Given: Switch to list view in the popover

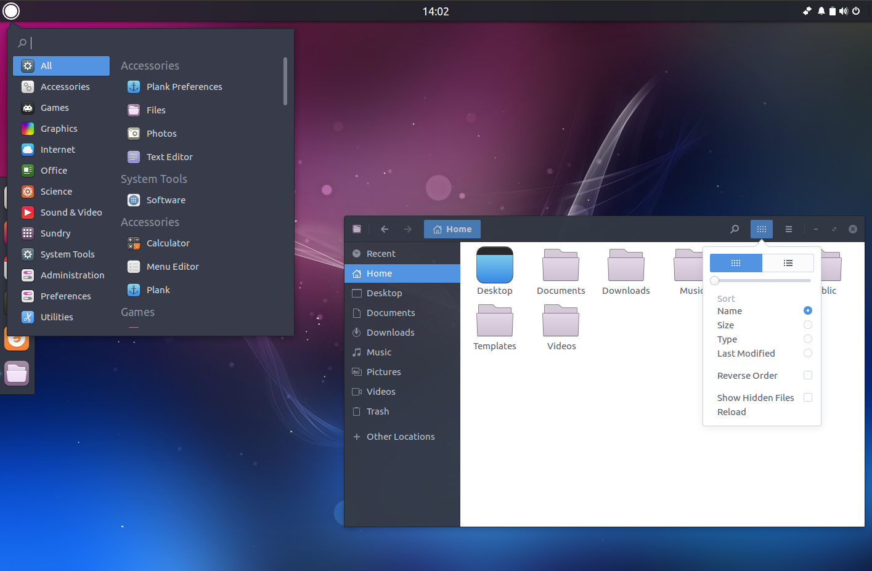Looking at the screenshot, I should point(788,263).
